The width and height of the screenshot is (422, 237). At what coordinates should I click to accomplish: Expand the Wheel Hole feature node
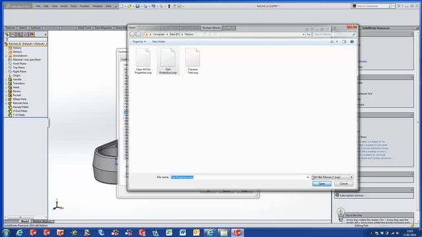[6, 99]
